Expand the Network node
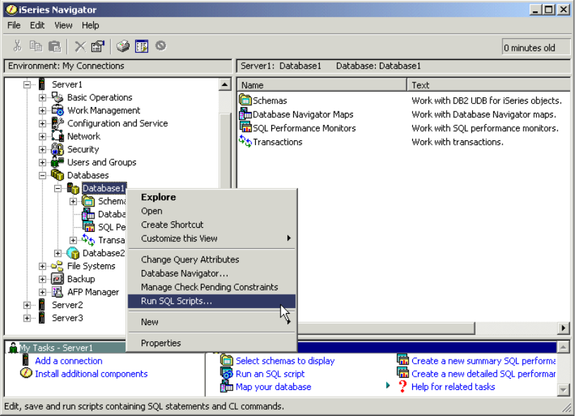 click(x=42, y=137)
